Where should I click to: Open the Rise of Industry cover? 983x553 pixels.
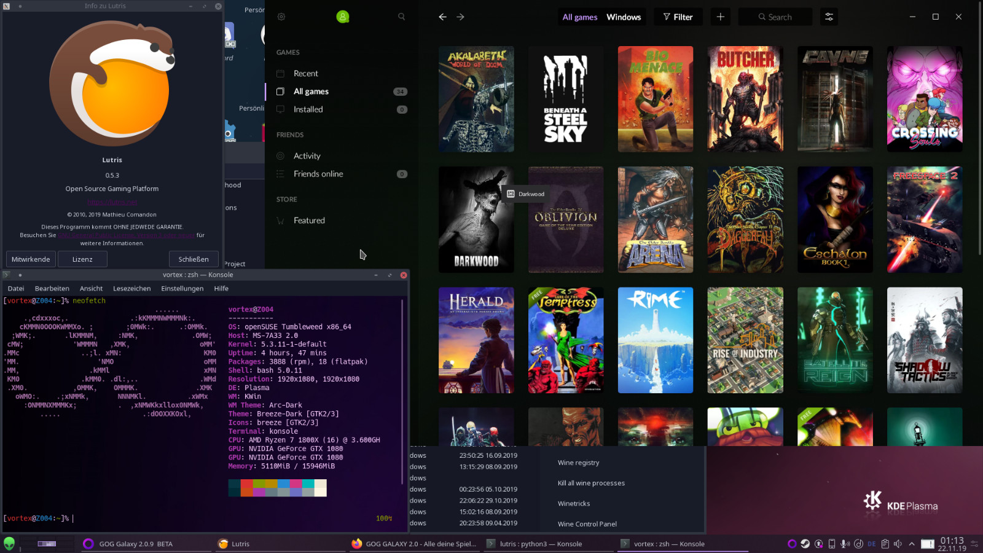click(x=745, y=340)
